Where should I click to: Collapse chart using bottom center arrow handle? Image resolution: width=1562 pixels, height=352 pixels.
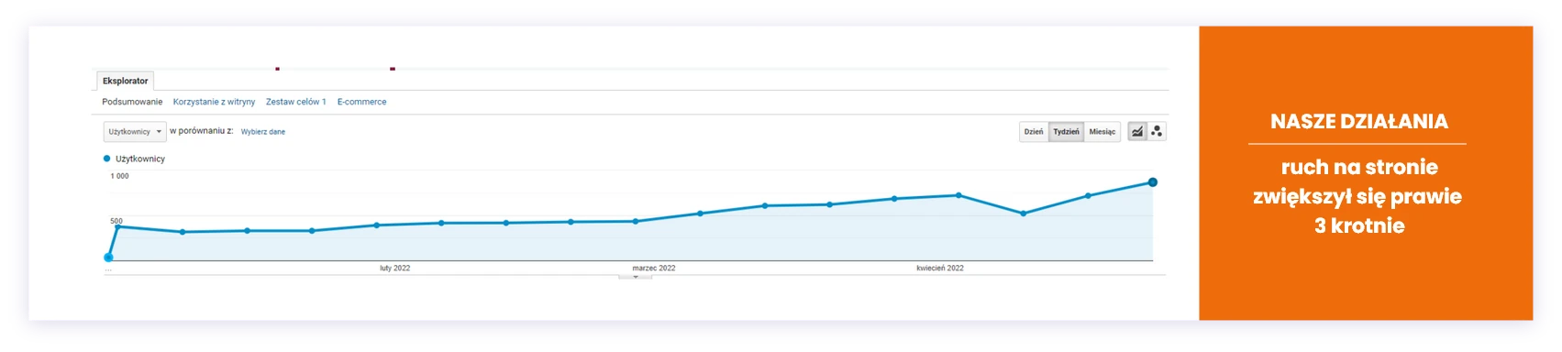pyautogui.click(x=636, y=277)
